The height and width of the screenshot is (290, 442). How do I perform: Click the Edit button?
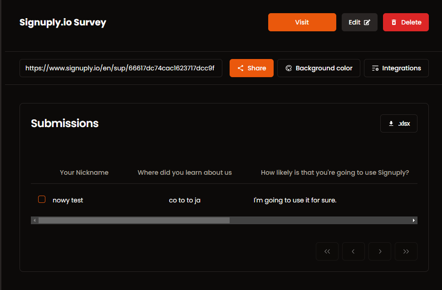click(x=359, y=22)
